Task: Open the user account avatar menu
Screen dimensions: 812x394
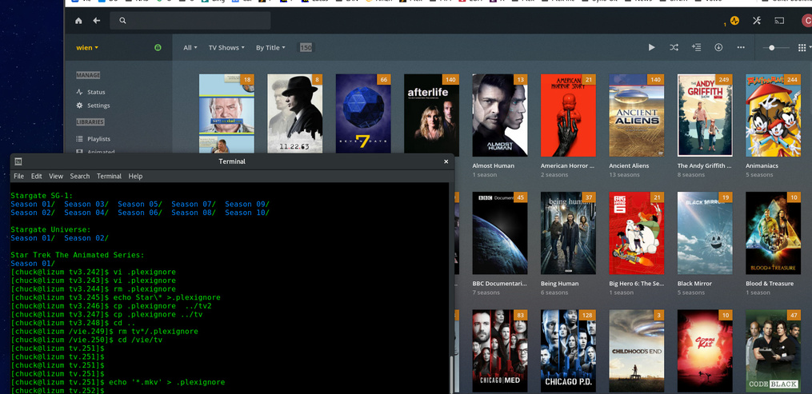Action: click(807, 21)
